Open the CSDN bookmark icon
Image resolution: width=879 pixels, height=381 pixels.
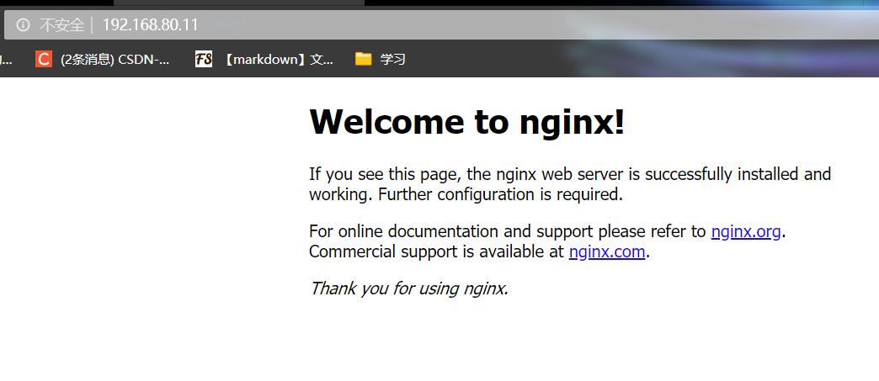point(43,59)
